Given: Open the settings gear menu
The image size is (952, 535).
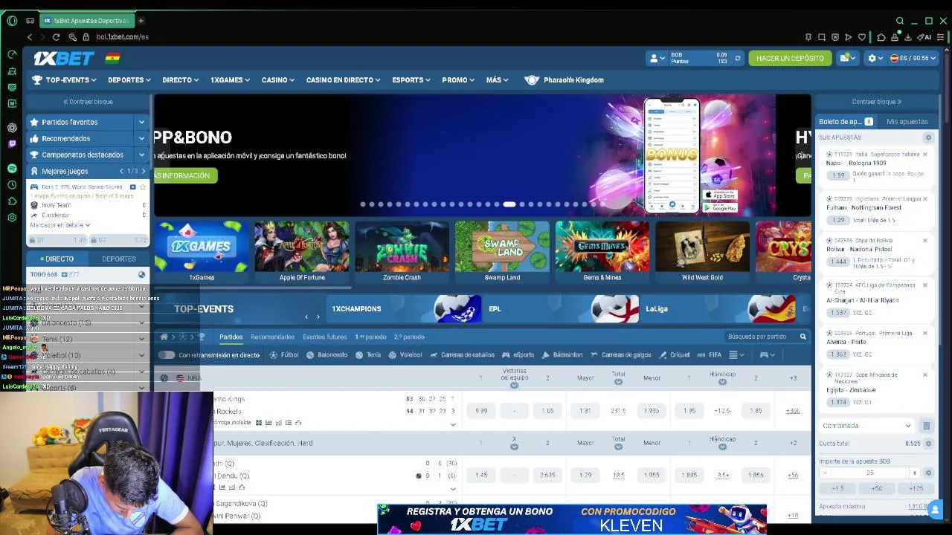Looking at the screenshot, I should pyautogui.click(x=875, y=58).
